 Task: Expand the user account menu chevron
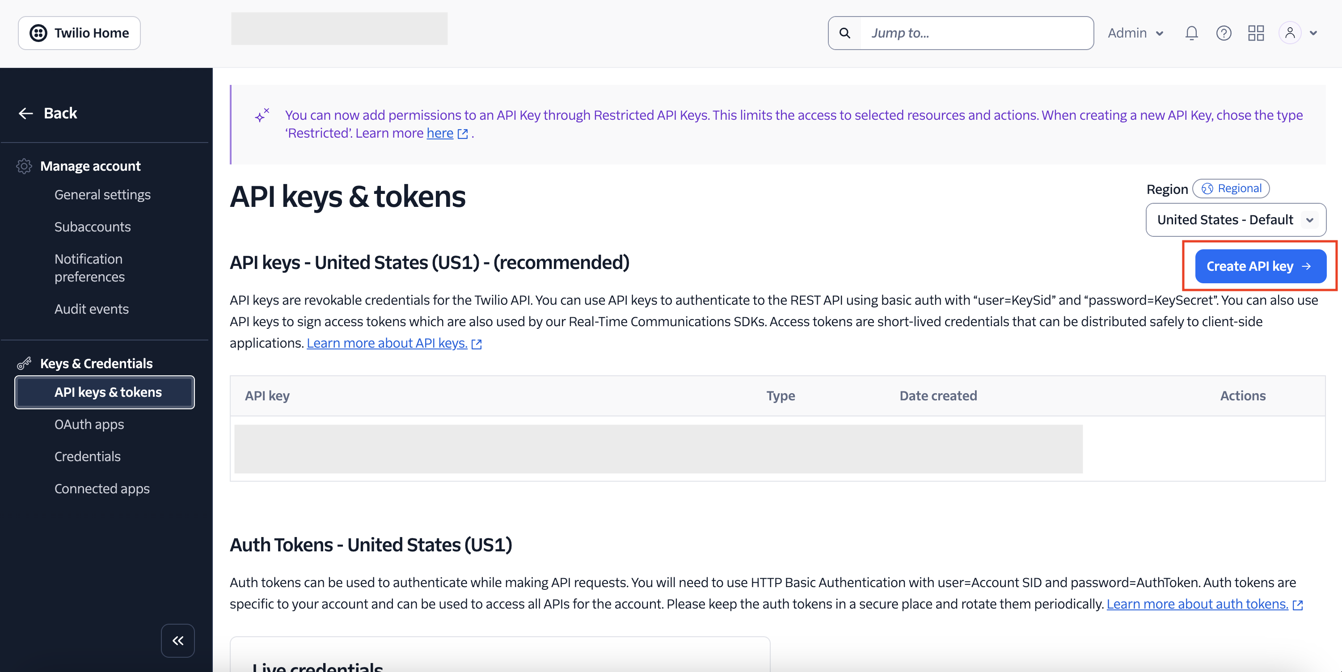pos(1313,34)
